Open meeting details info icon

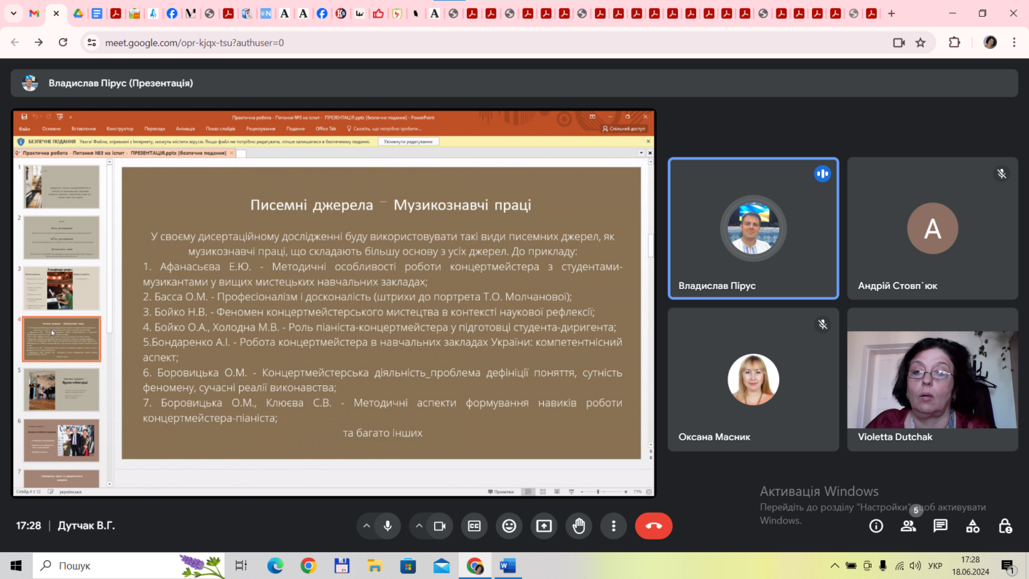coord(876,526)
